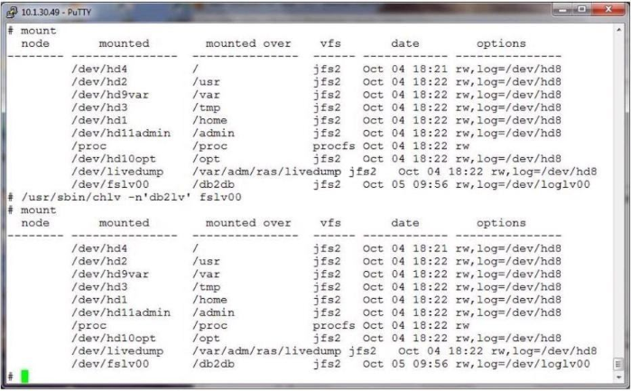This screenshot has width=631, height=391.
Task: Click the 'mounted over' header in first listing
Action: pyautogui.click(x=248, y=43)
